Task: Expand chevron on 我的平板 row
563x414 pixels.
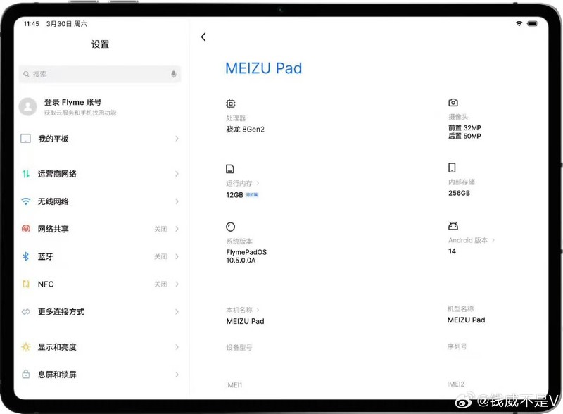Action: coord(177,139)
